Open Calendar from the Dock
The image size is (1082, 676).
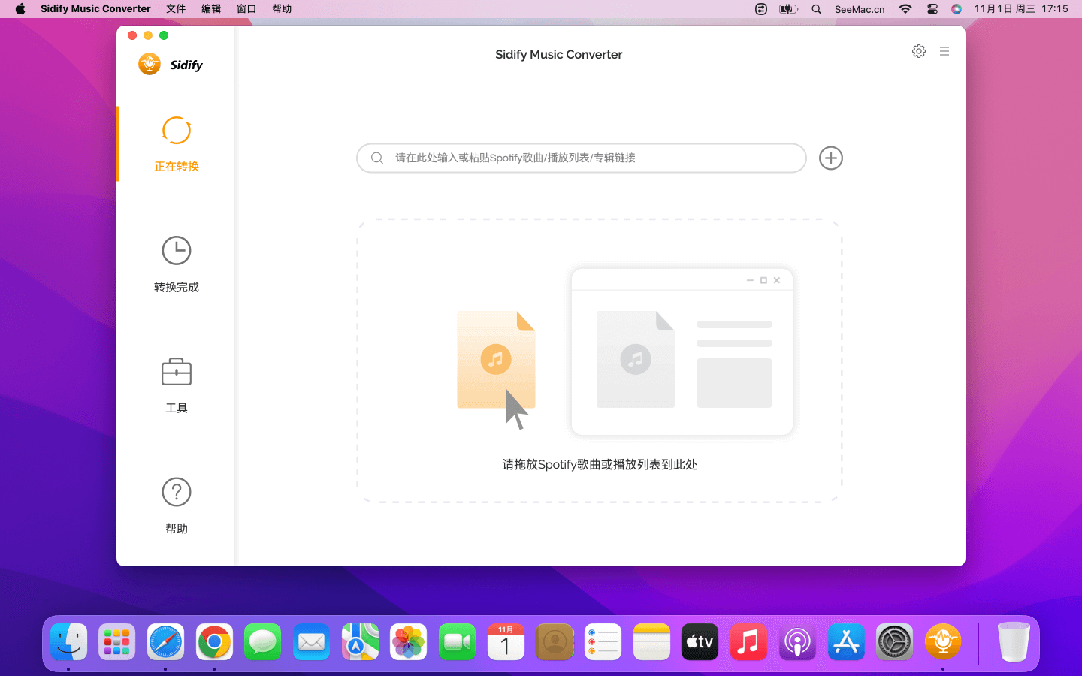pos(506,642)
